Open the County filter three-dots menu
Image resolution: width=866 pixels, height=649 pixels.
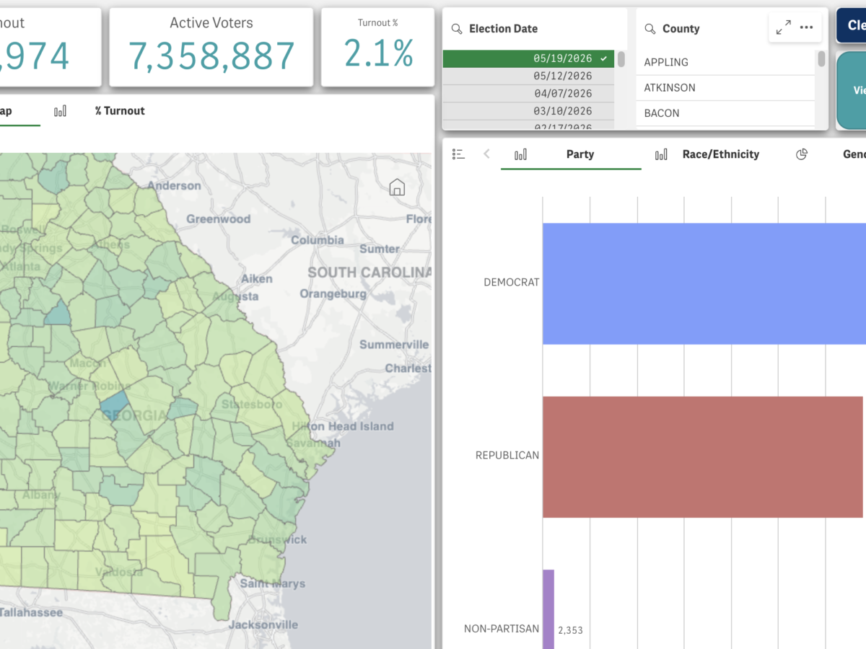click(807, 28)
